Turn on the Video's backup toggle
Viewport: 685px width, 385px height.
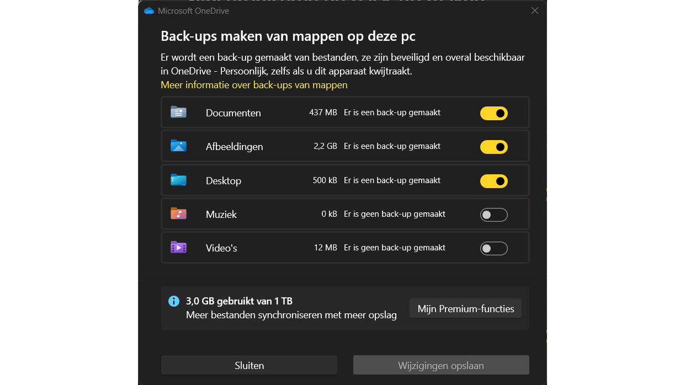coord(493,249)
